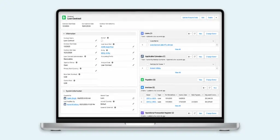280x140 pixels.
Task: Refresh the Invoices related list
Action: pos(209,88)
